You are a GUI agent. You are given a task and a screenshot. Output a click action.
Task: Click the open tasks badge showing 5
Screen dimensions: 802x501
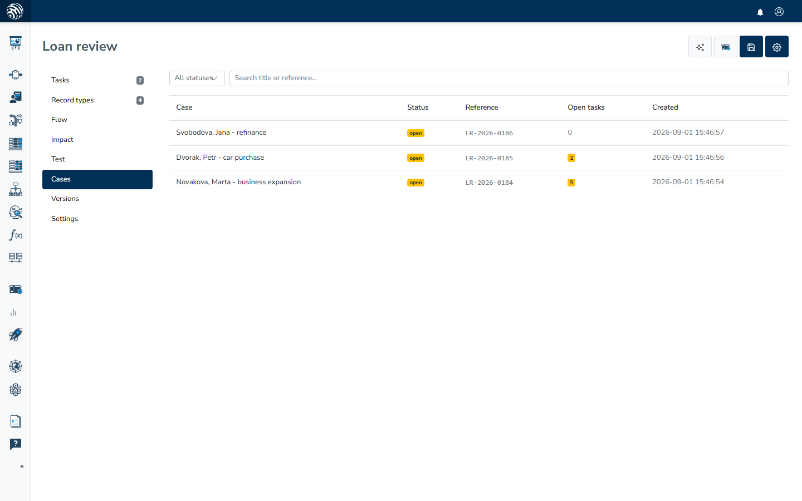(x=571, y=183)
